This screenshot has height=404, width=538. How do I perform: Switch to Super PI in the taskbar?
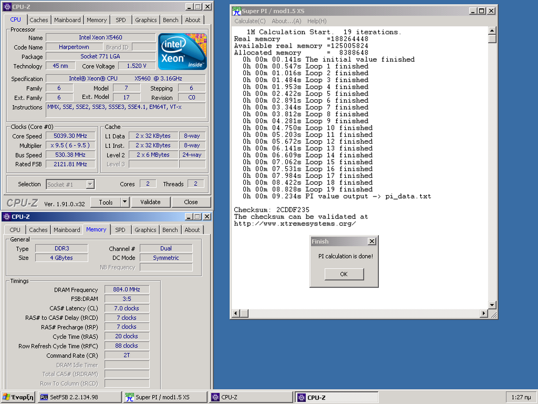[x=165, y=397]
